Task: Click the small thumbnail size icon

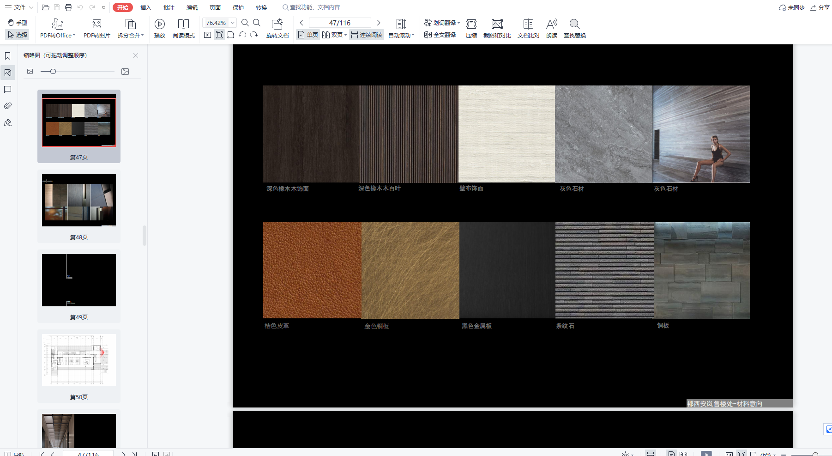Action: tap(30, 72)
